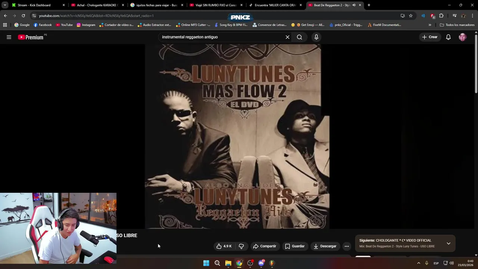
Task: Expand hidden bookmarks double-chevron
Action: click(430, 25)
